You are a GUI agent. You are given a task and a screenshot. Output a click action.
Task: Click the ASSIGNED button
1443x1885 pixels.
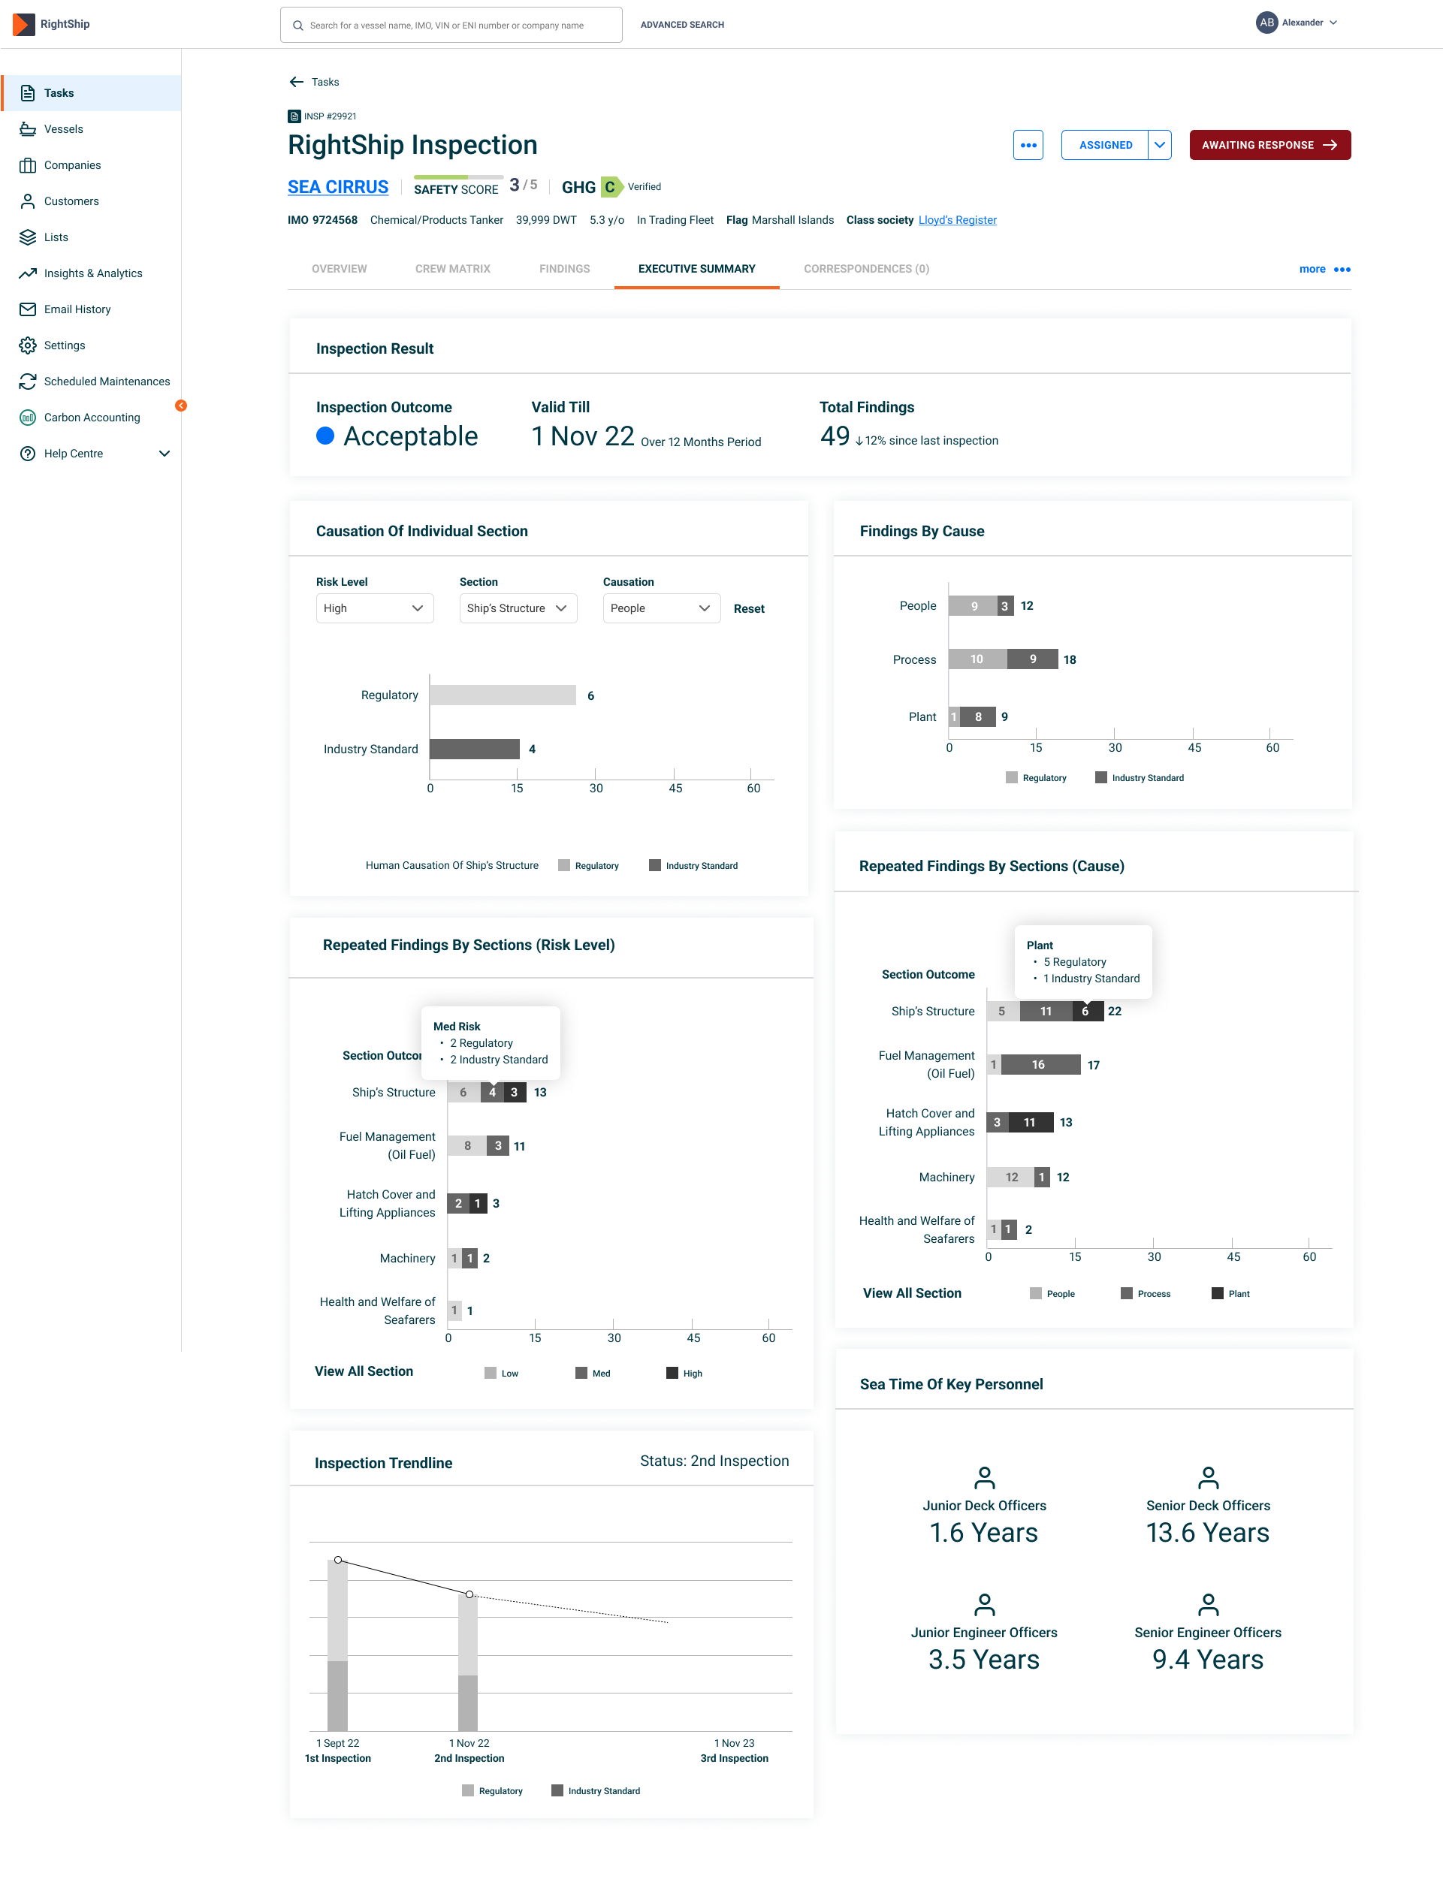pos(1104,145)
